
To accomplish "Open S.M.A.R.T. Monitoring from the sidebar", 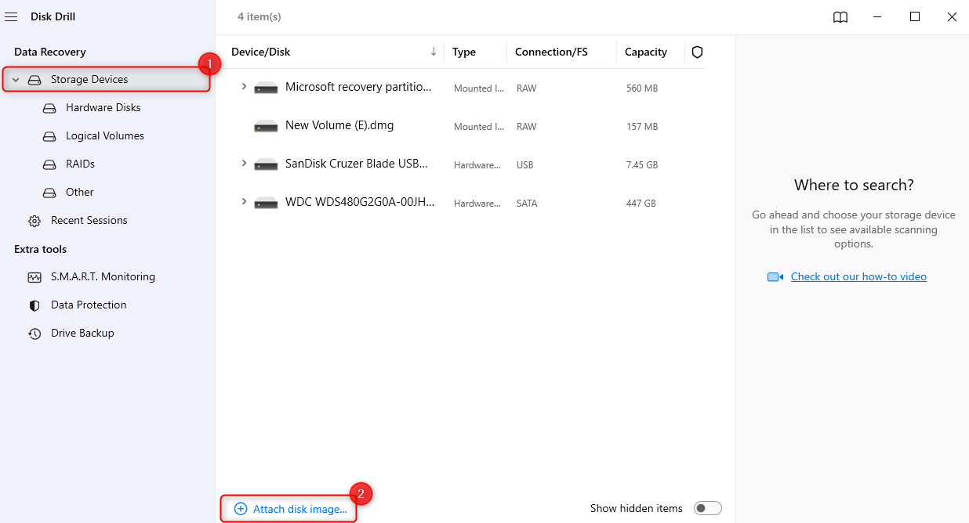I will pos(103,276).
